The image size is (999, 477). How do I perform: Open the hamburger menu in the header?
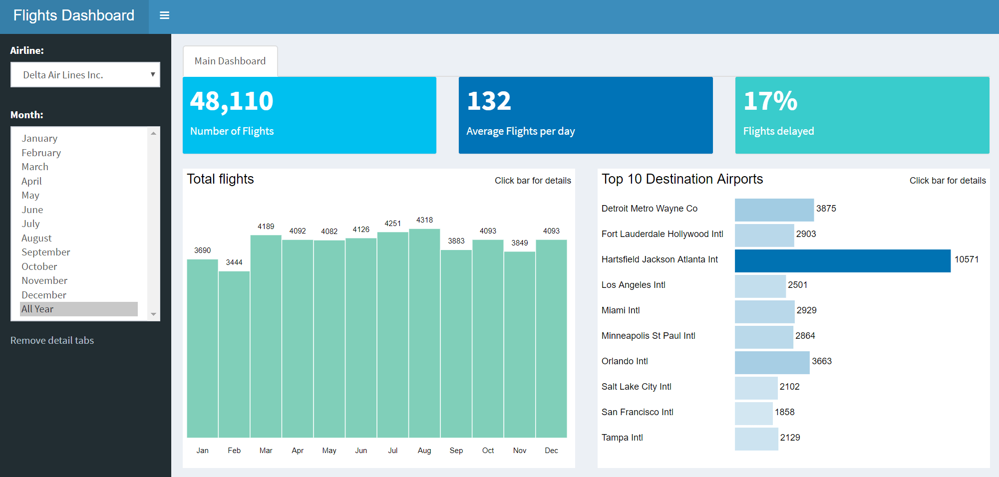[164, 15]
